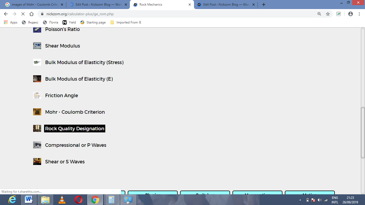Open the Mohr - Coulomb Criterion link
365x205 pixels.
(75, 112)
